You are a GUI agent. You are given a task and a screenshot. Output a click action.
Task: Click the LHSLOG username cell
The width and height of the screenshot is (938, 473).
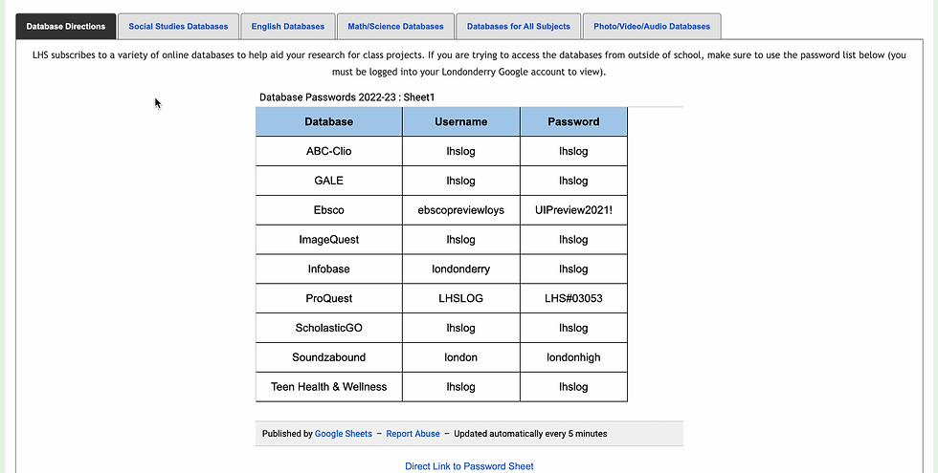(x=461, y=298)
